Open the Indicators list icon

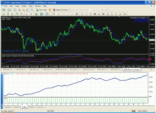coord(36,14)
